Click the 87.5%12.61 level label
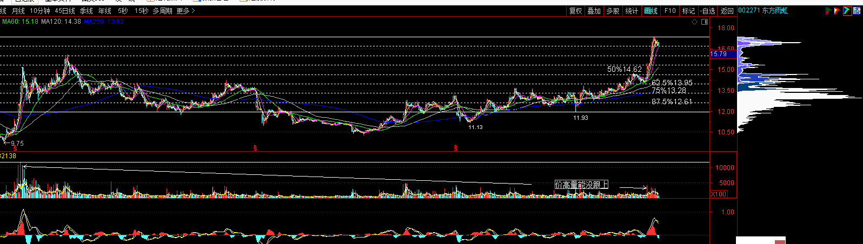 672,101
